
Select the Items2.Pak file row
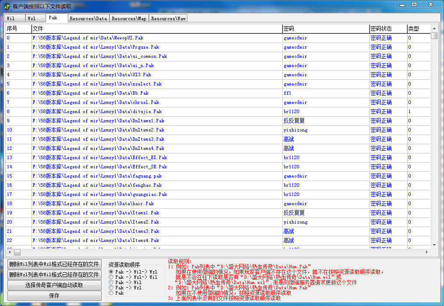tap(218, 222)
